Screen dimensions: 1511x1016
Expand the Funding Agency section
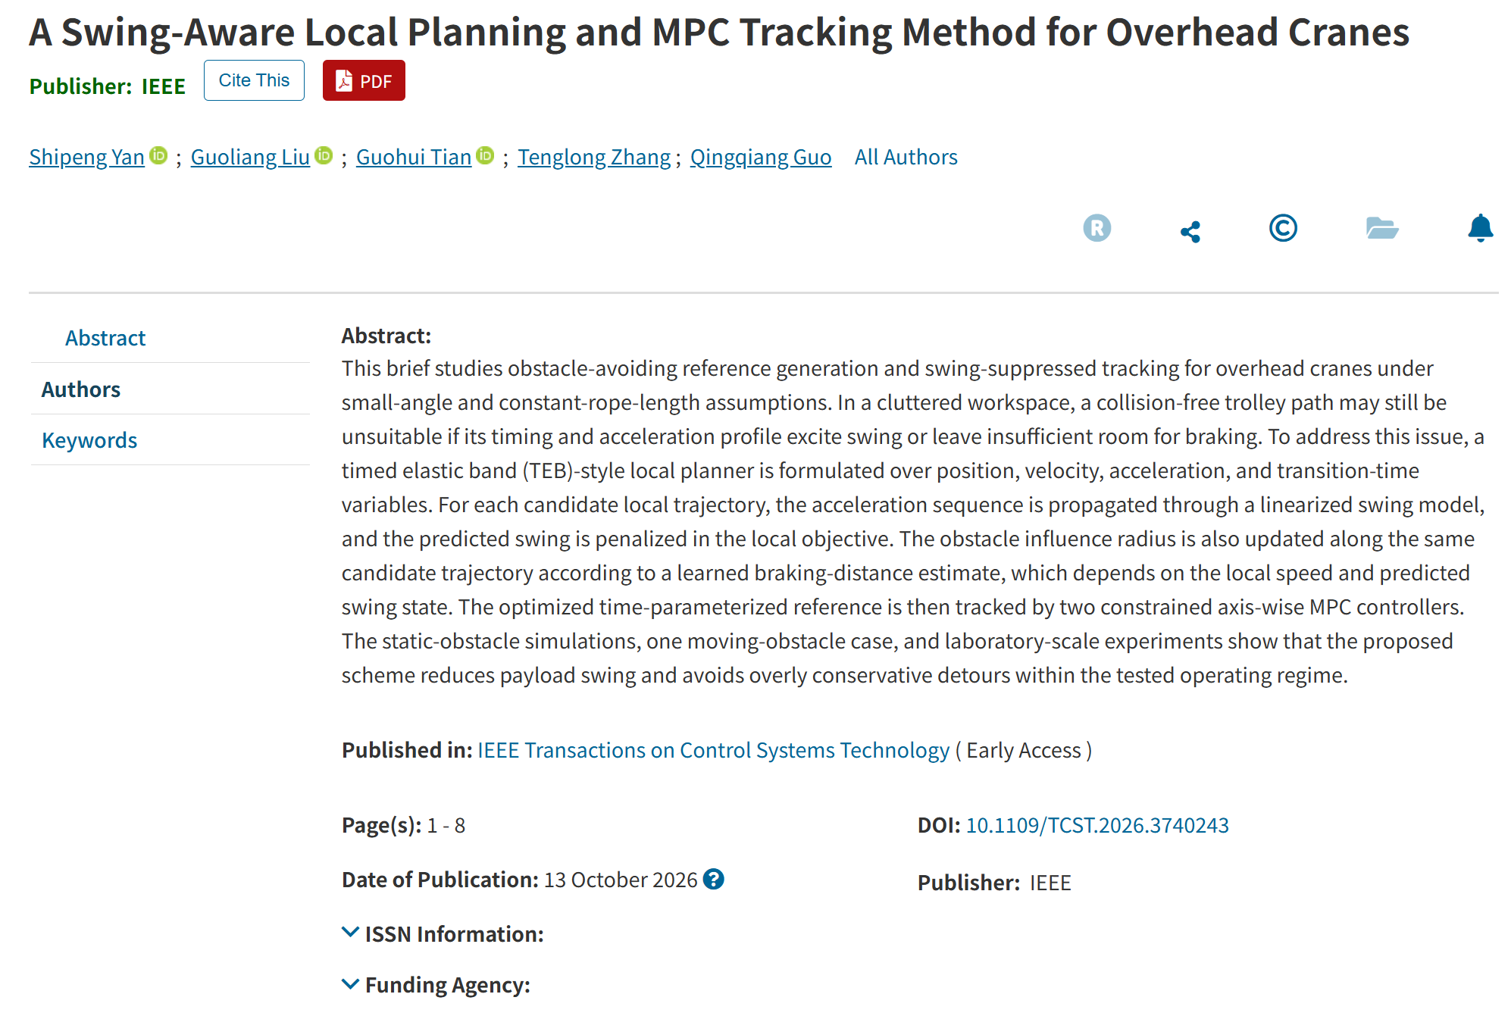(436, 985)
